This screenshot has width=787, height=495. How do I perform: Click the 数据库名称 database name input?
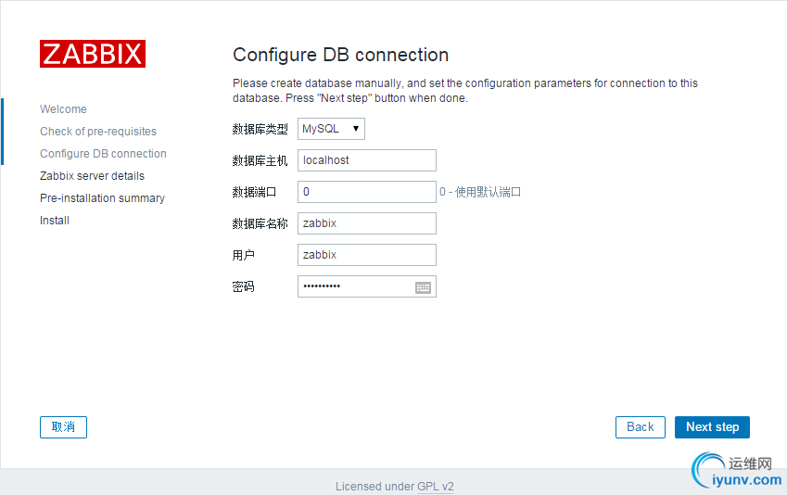pyautogui.click(x=366, y=223)
